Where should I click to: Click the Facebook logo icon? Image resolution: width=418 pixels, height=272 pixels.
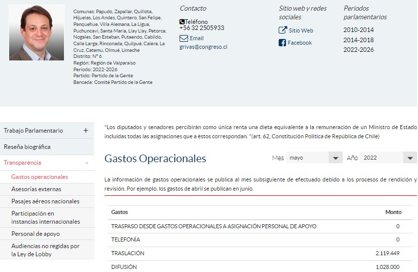pyautogui.click(x=282, y=43)
